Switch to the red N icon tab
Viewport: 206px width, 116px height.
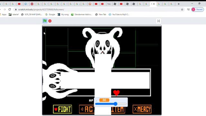click(32, 4)
